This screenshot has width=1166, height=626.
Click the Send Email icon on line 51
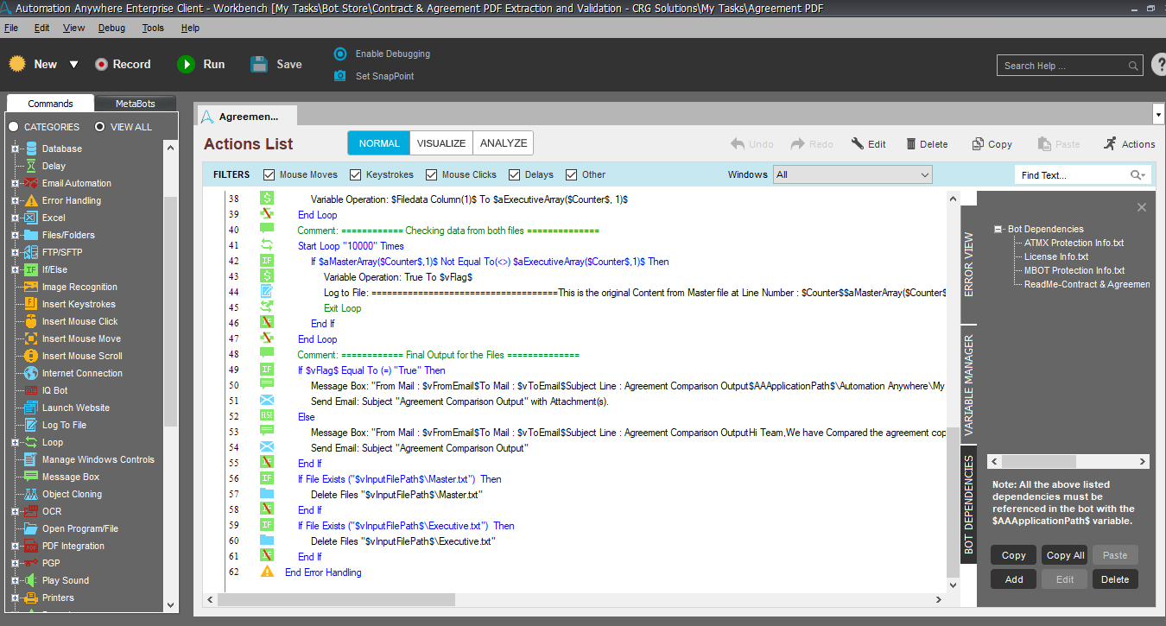tap(267, 401)
